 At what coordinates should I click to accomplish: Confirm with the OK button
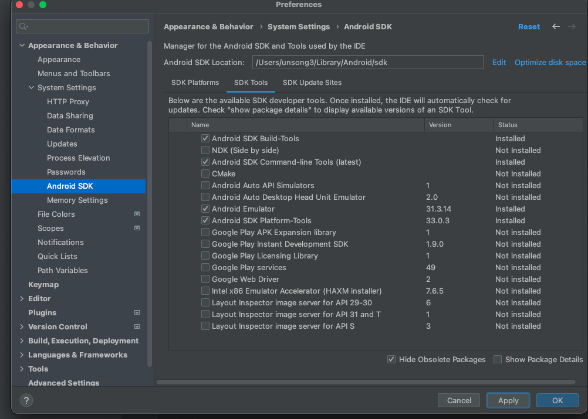coord(557,400)
